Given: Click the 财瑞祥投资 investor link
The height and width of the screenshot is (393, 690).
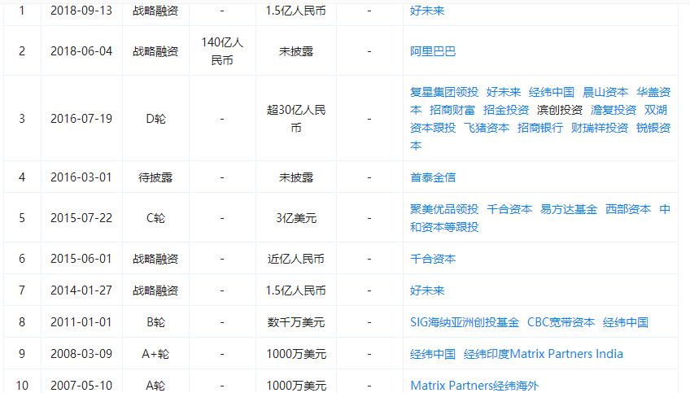Looking at the screenshot, I should pos(600,128).
